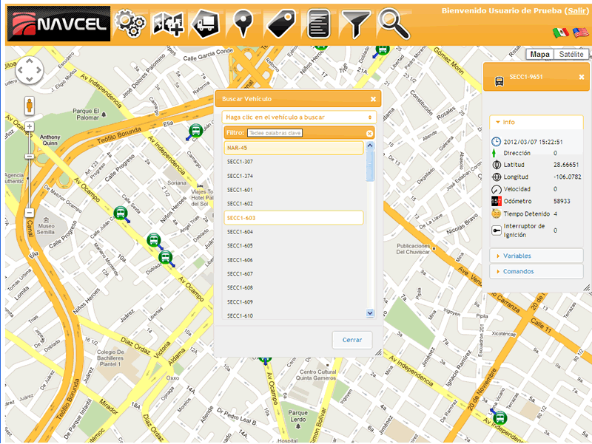This screenshot has height=444, width=592.
Task: Switch language with the Mexican flag
Action: point(561,33)
